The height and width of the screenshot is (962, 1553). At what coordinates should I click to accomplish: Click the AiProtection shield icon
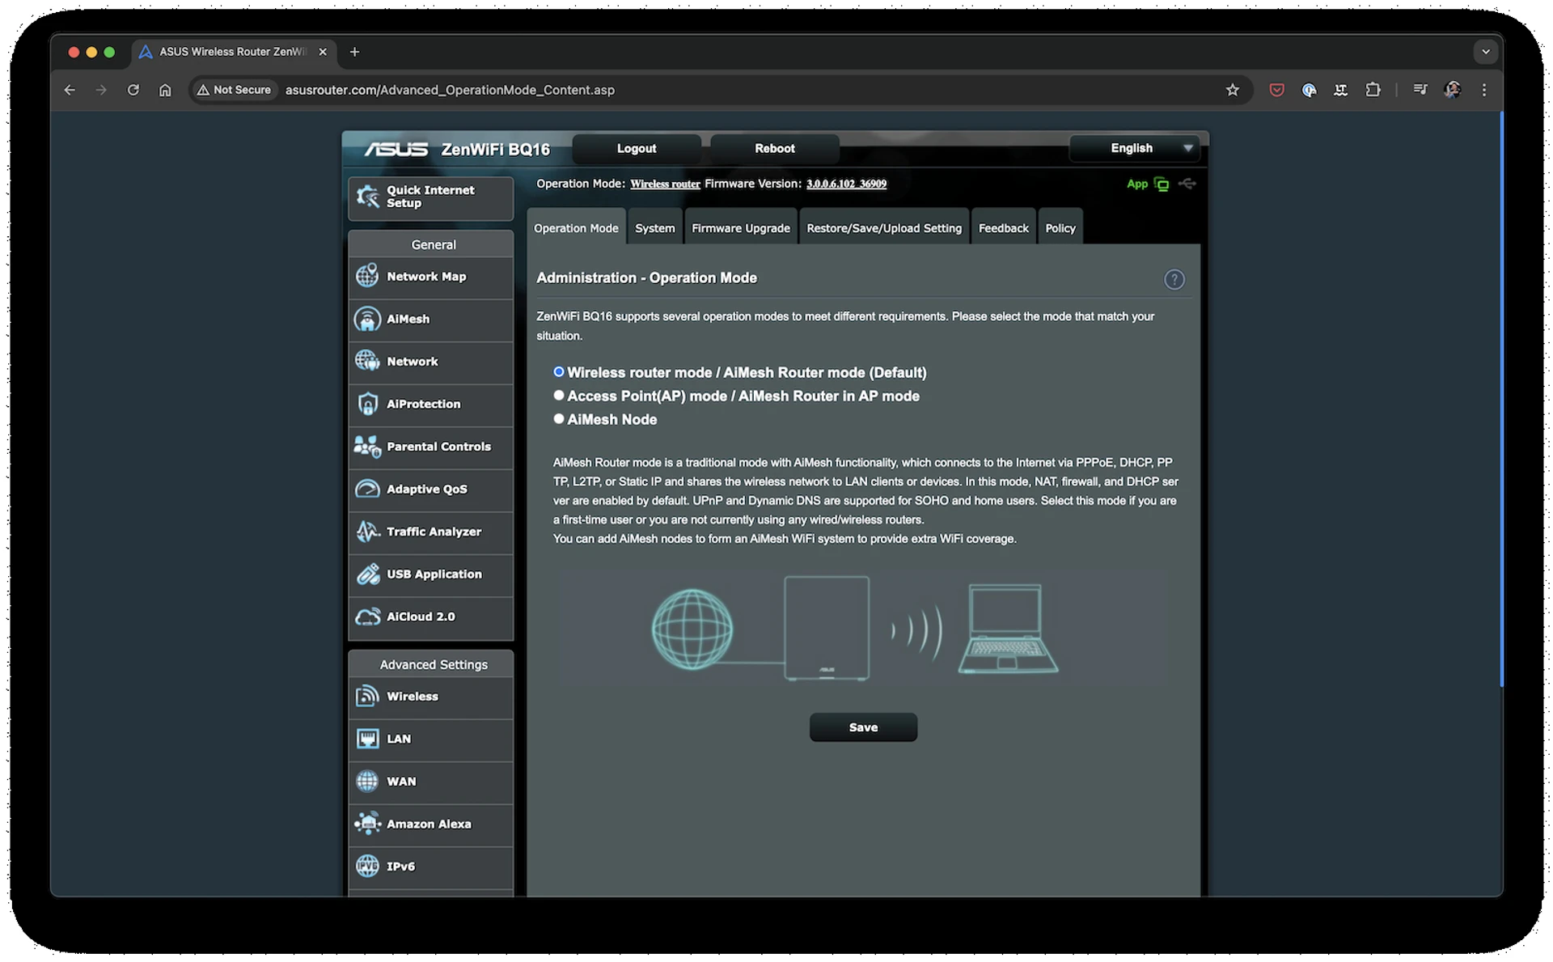367,404
